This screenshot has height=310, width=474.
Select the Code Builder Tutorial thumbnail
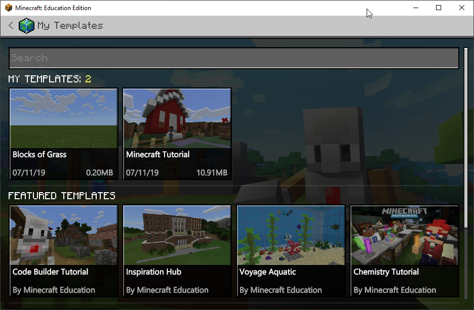coord(63,236)
